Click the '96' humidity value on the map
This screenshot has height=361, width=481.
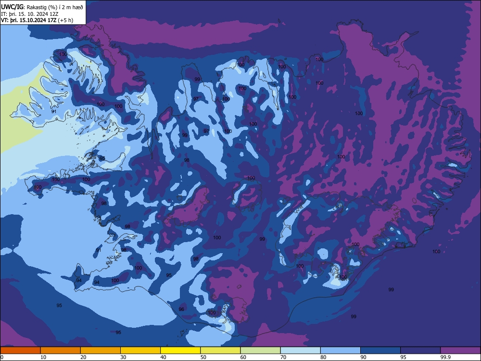pos(181,309)
